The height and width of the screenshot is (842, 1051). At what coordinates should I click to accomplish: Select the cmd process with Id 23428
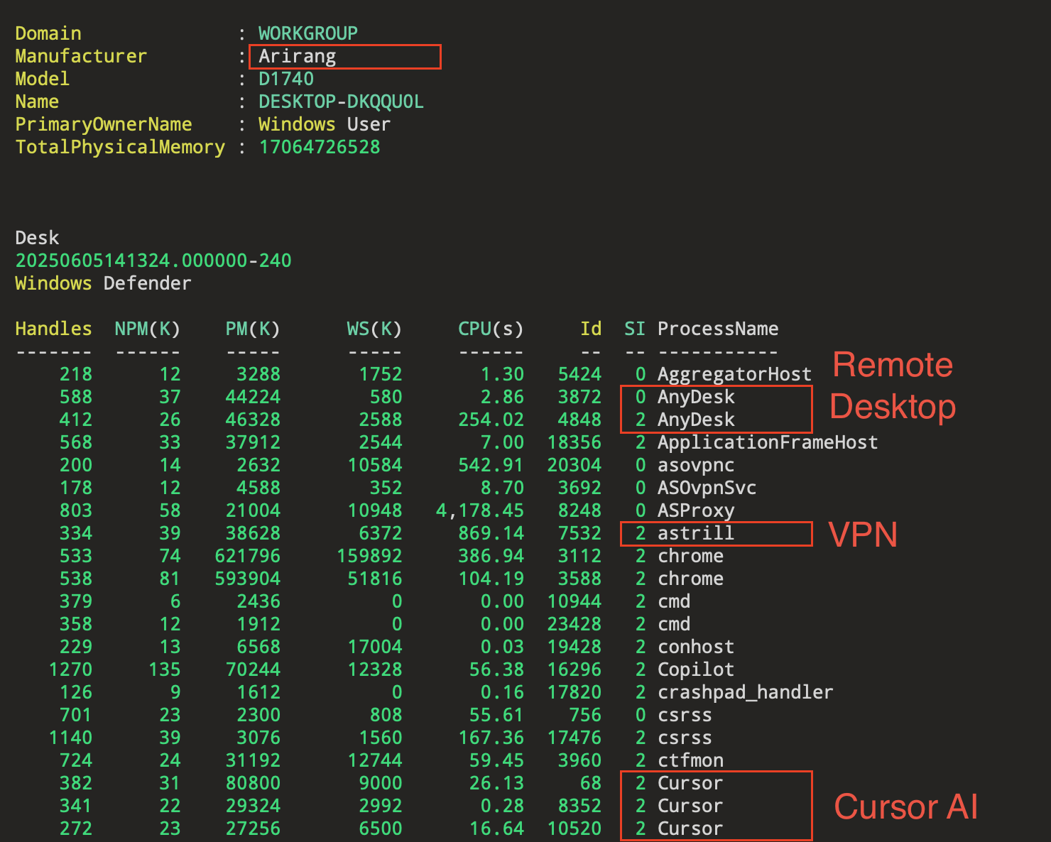tap(674, 624)
